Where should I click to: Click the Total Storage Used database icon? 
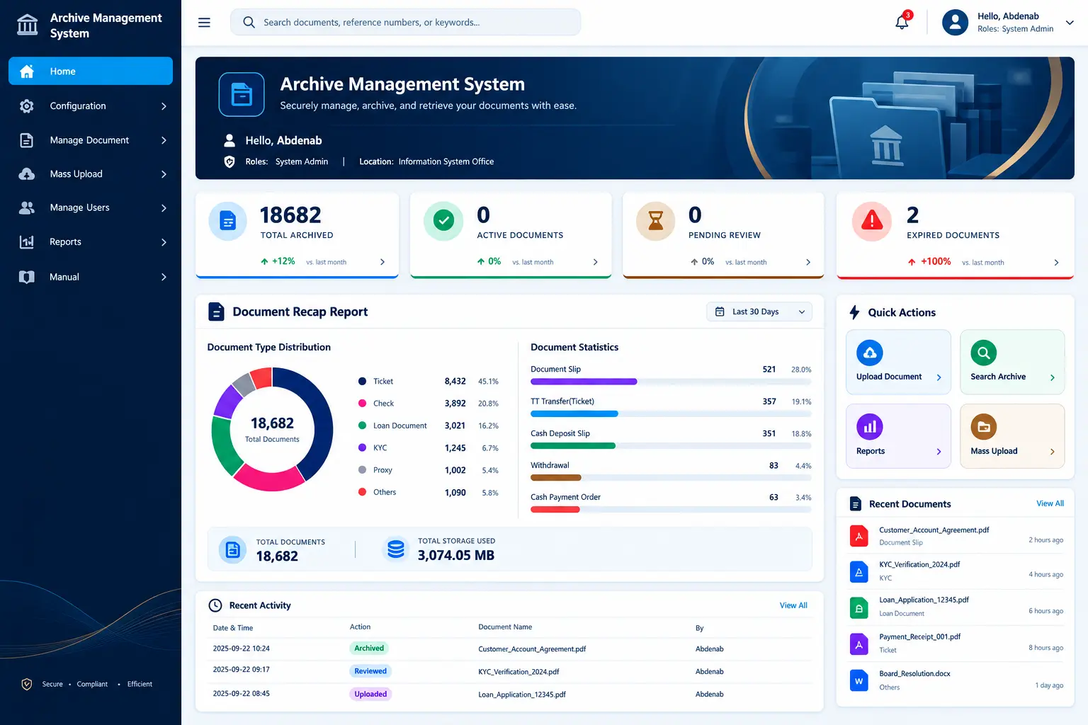click(x=396, y=549)
